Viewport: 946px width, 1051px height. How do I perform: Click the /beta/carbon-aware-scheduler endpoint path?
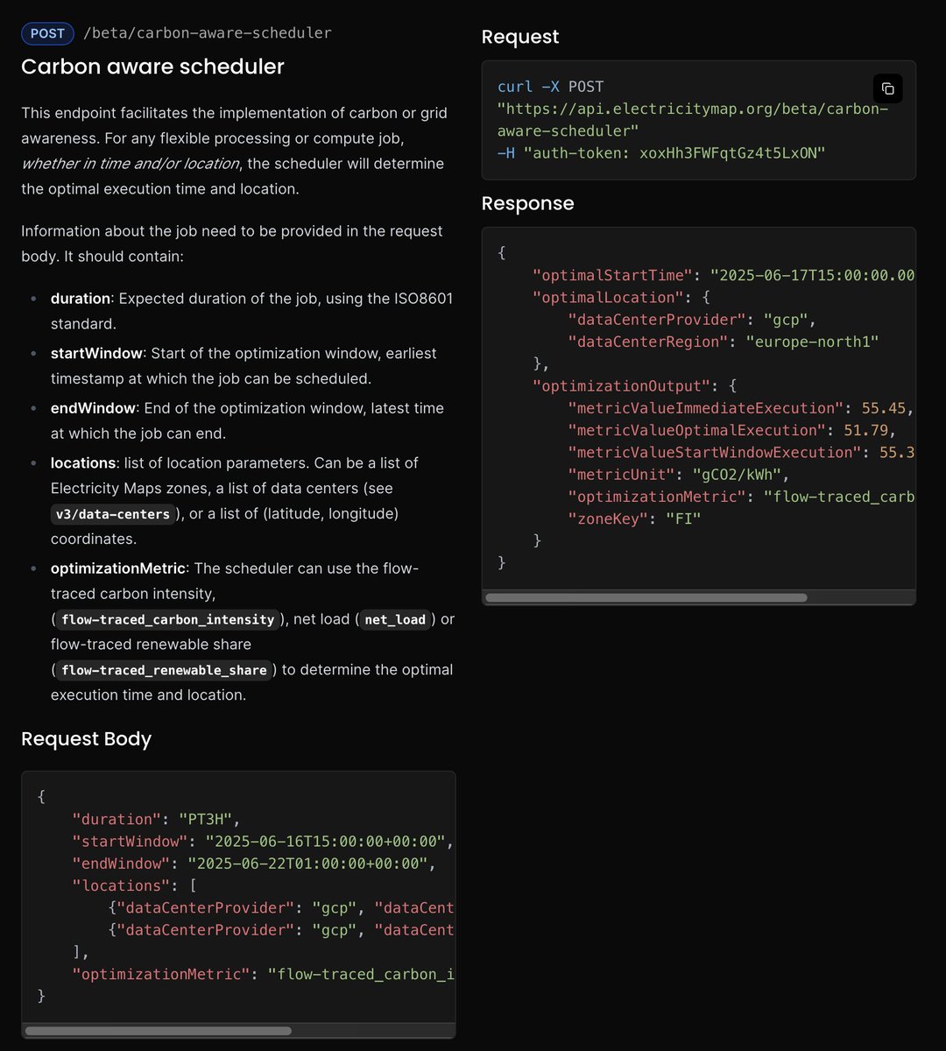tap(207, 33)
